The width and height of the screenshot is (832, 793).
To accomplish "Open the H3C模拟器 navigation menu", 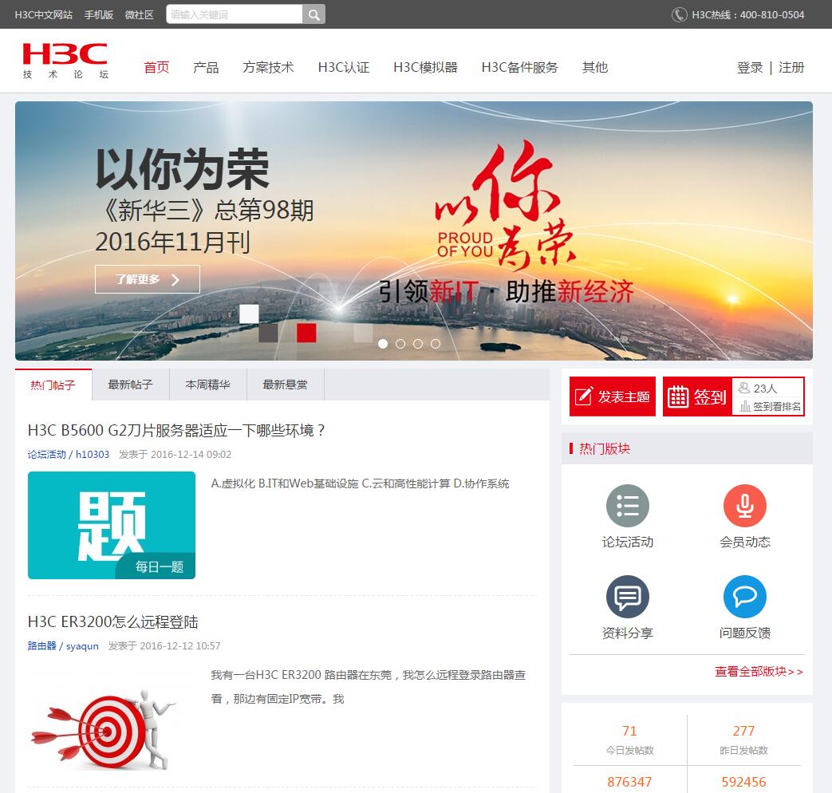I will pyautogui.click(x=425, y=67).
